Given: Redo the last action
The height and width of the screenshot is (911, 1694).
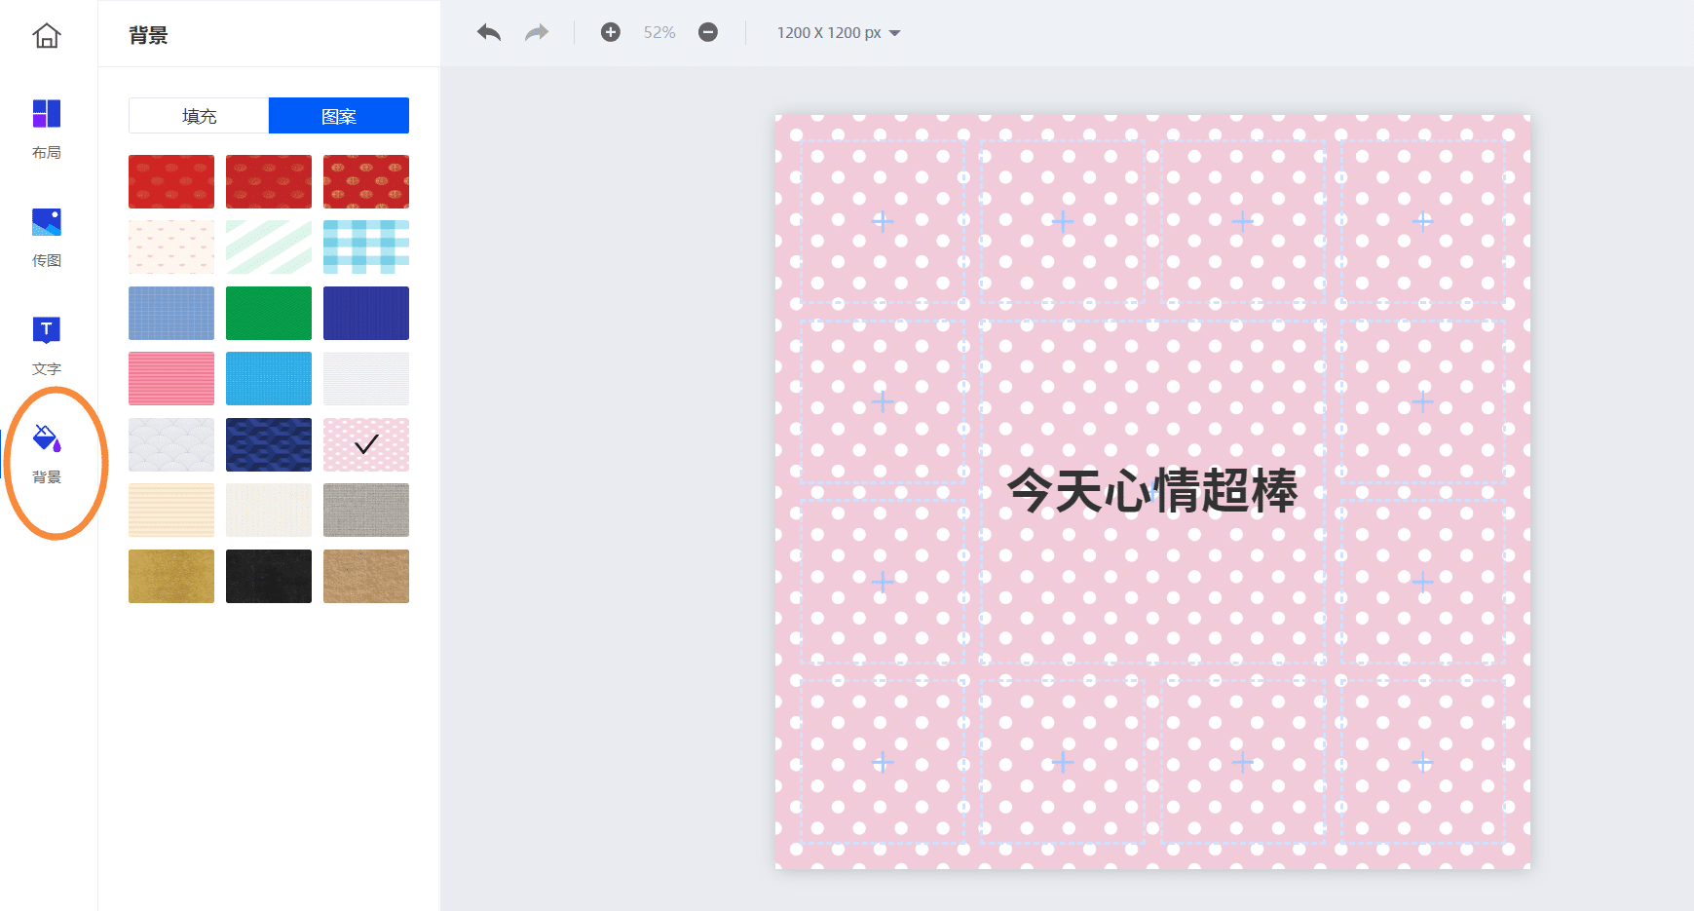Looking at the screenshot, I should (537, 33).
